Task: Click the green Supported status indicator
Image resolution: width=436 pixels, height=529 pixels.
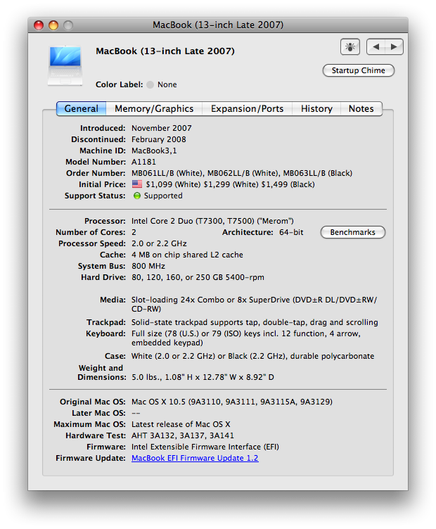Action: (137, 196)
